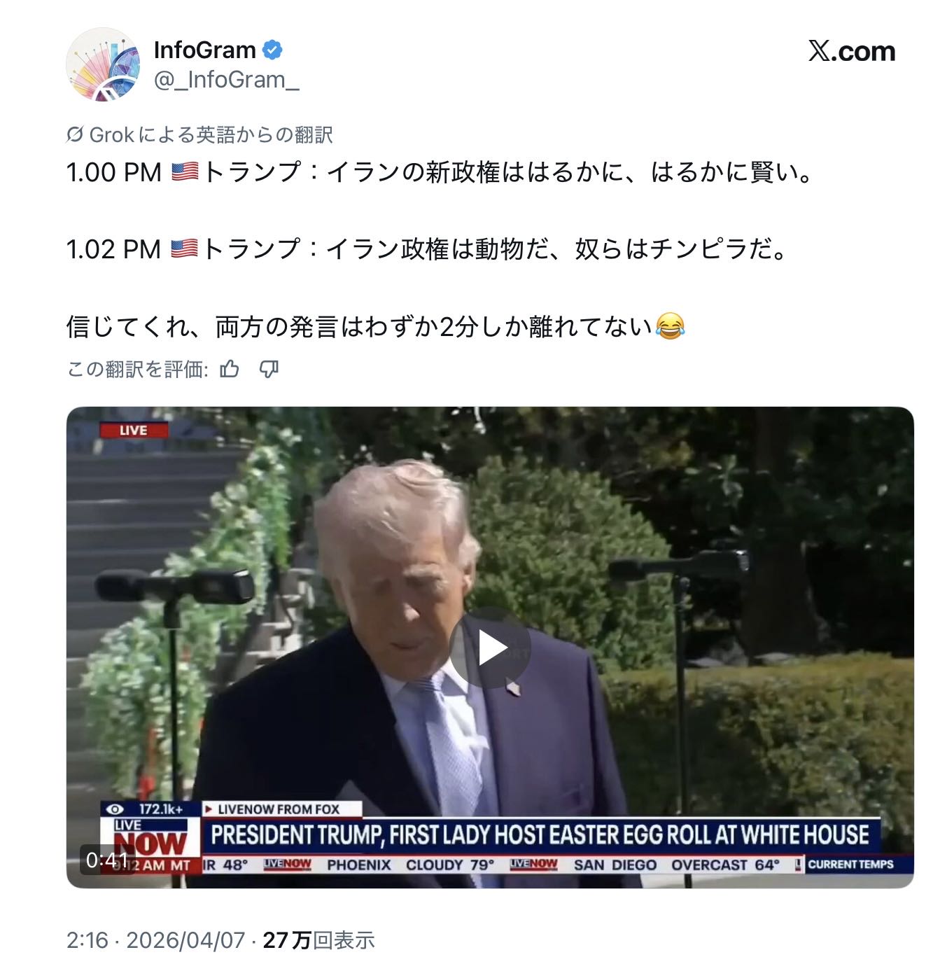Click the video thumbnail image
The width and height of the screenshot is (947, 971).
[x=490, y=647]
